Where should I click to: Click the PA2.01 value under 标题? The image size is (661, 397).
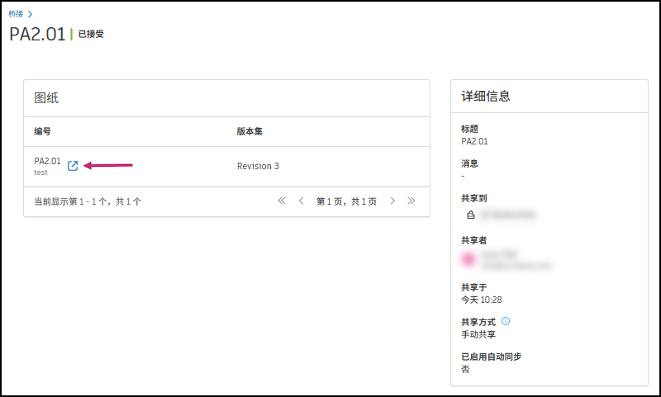pyautogui.click(x=474, y=141)
